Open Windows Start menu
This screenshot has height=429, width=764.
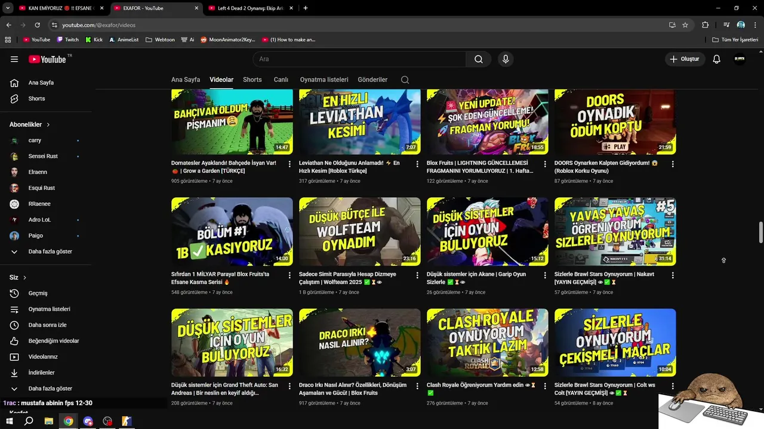[10, 421]
